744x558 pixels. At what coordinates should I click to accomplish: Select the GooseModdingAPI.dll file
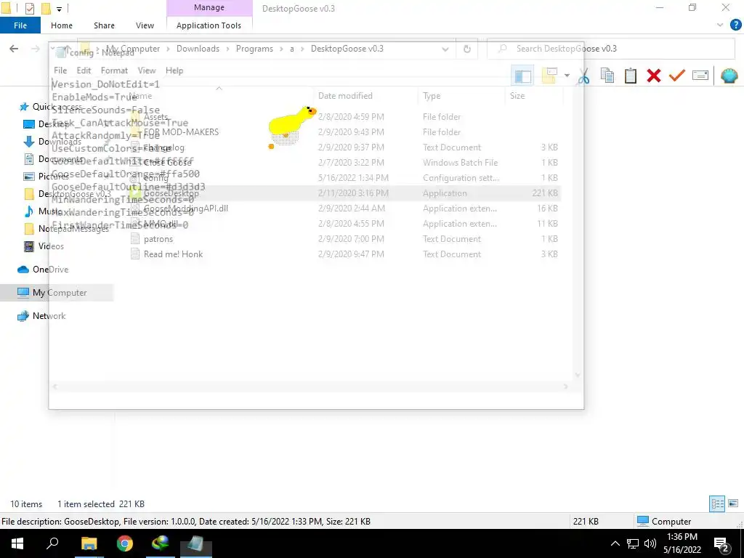pos(186,209)
